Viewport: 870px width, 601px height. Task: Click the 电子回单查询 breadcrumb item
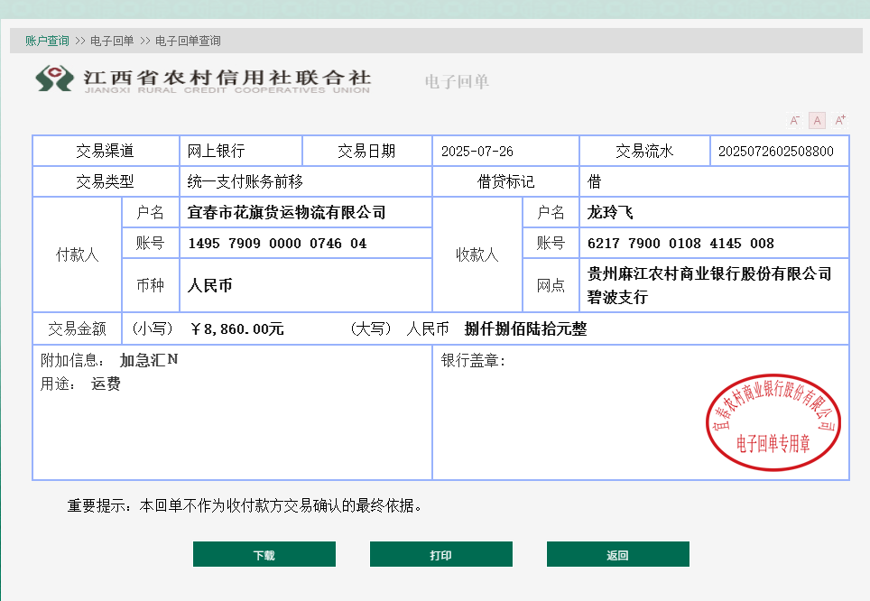pos(188,41)
